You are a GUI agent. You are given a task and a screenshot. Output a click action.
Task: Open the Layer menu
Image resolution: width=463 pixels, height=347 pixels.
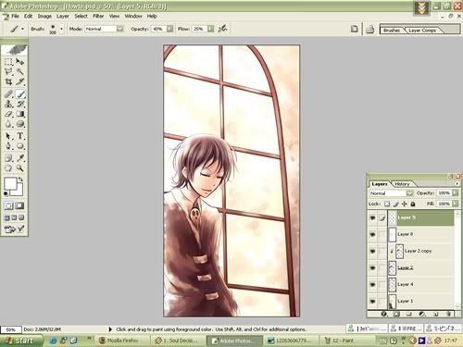(x=63, y=16)
